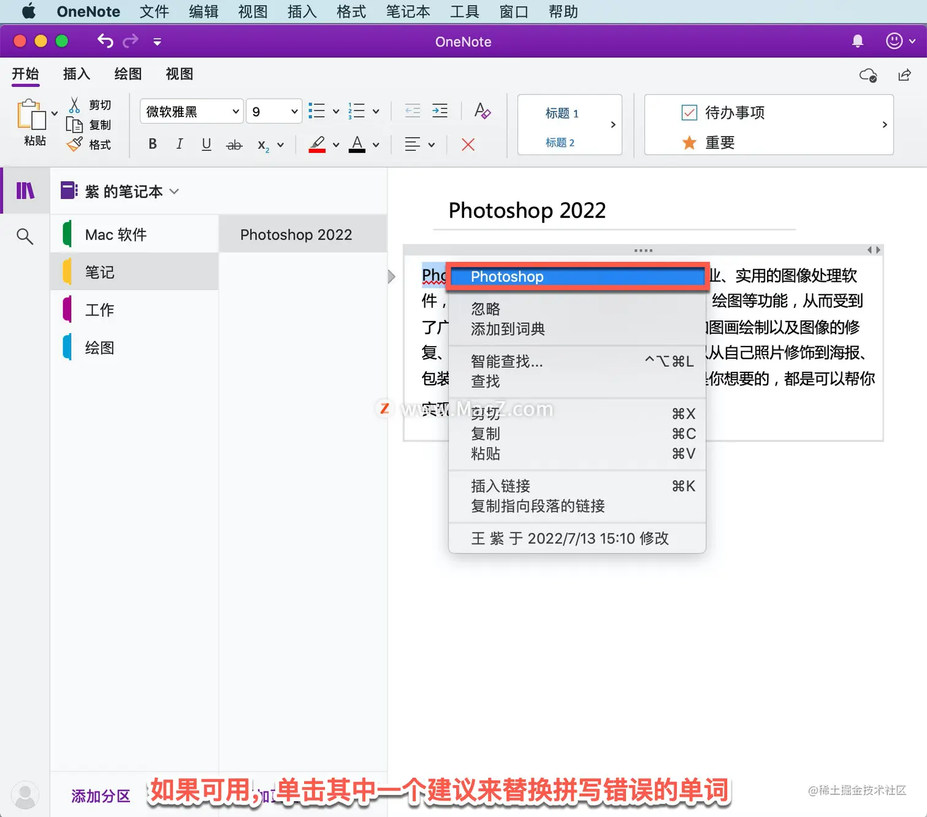The width and height of the screenshot is (927, 817).
Task: Click the Format painter brush icon
Action: (74, 145)
